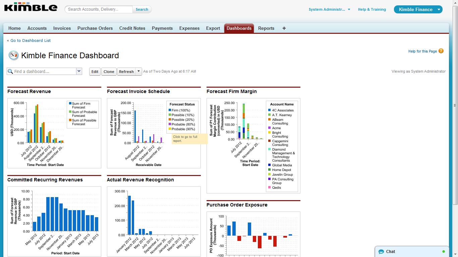Screen dimensions: 458x257
Task: Click the green chat status dot
Action: [444, 252]
